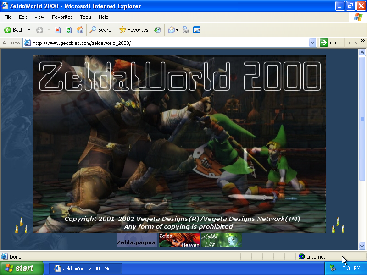Expand the address bar dropdown list

[312, 43]
